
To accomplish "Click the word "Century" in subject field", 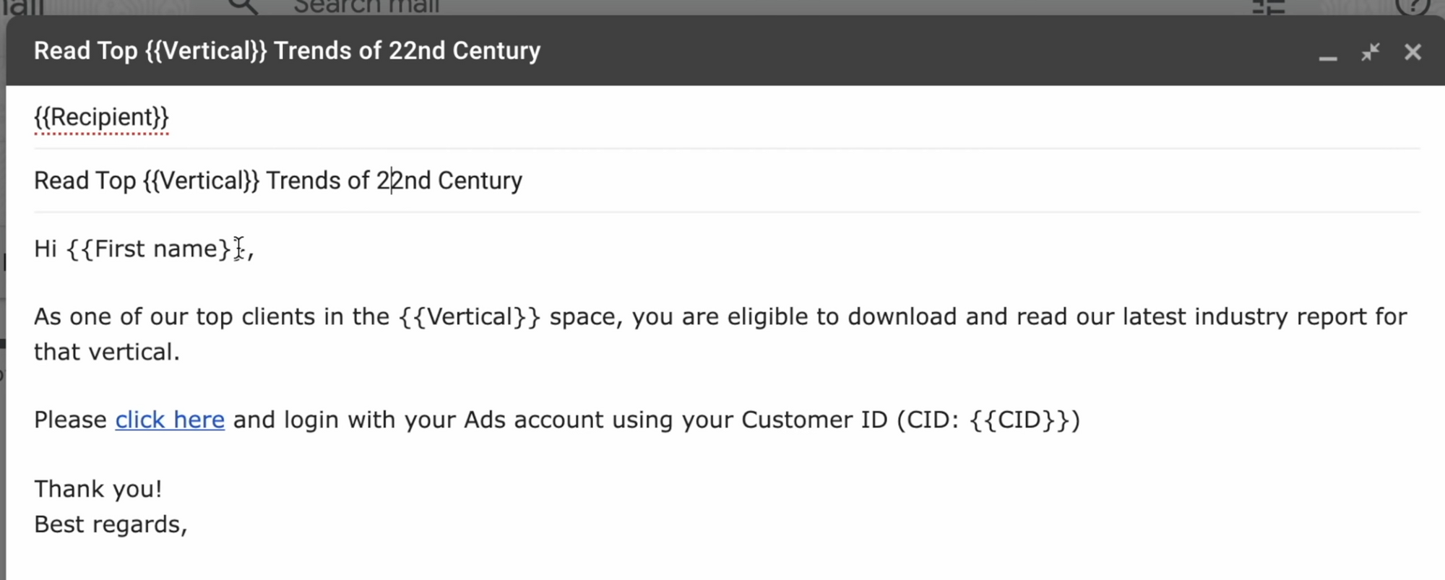I will tap(480, 181).
